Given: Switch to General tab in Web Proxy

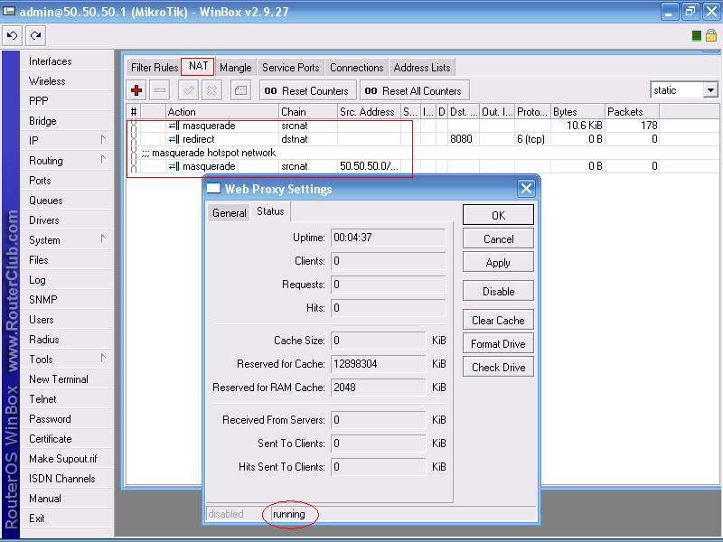Looking at the screenshot, I should click(x=230, y=213).
